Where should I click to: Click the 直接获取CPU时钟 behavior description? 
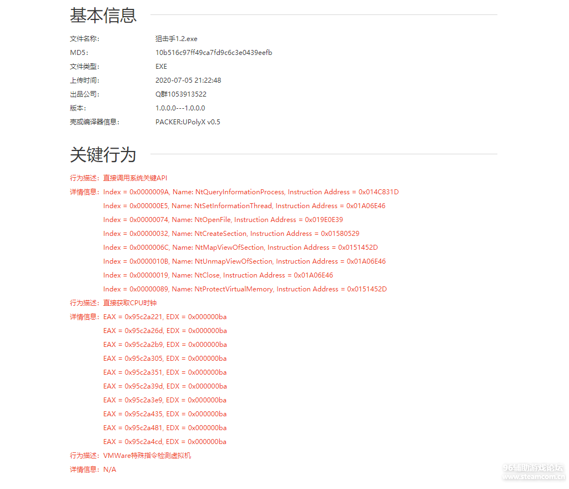point(130,303)
